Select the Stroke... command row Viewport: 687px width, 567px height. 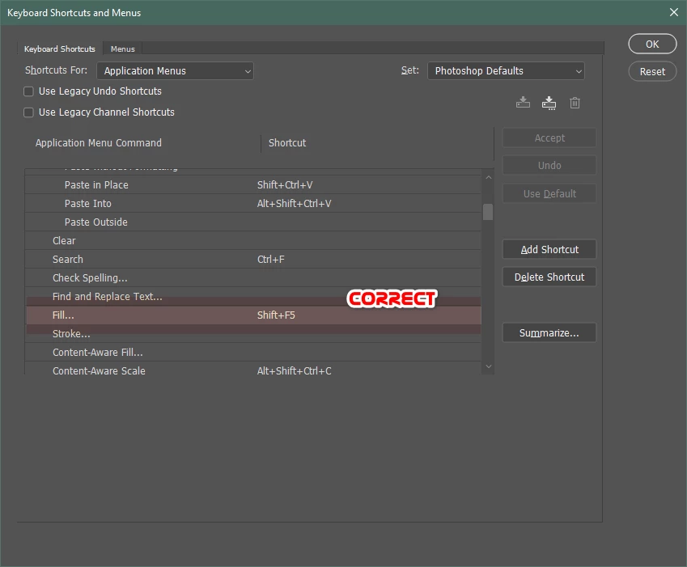252,333
